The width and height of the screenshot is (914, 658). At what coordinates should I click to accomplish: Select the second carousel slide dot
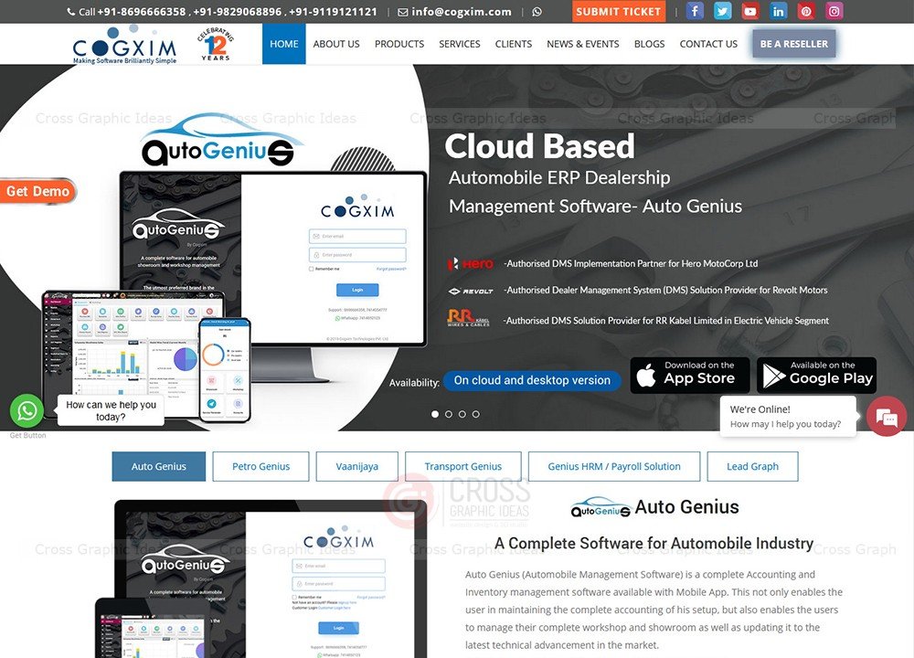(x=448, y=414)
